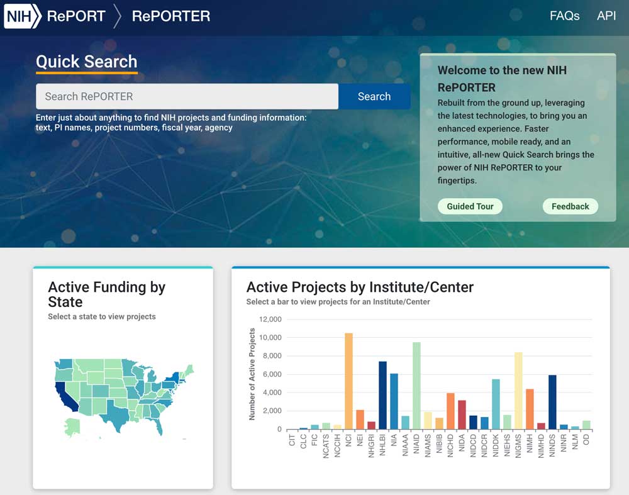Select the NIDCD bar in the chart

tap(474, 423)
